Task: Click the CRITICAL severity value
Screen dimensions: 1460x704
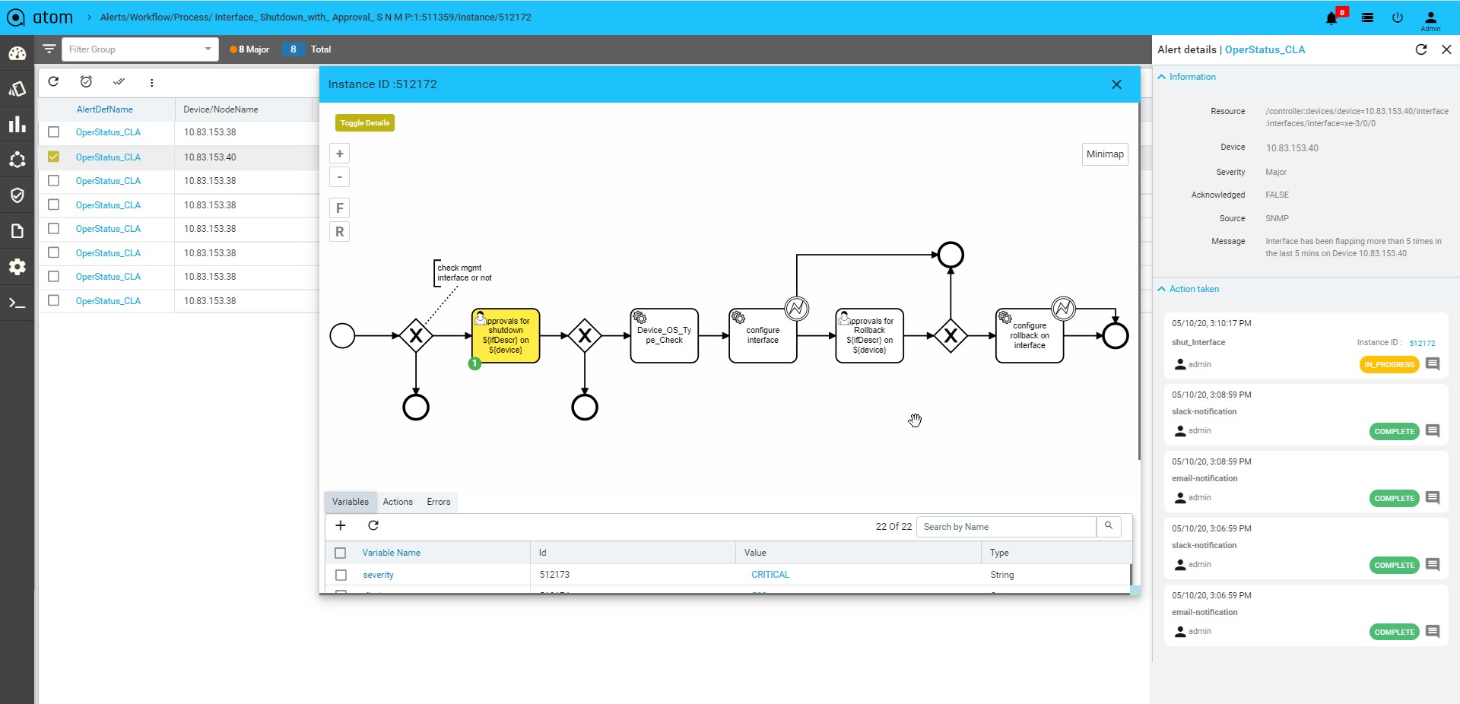Action: pyautogui.click(x=770, y=575)
